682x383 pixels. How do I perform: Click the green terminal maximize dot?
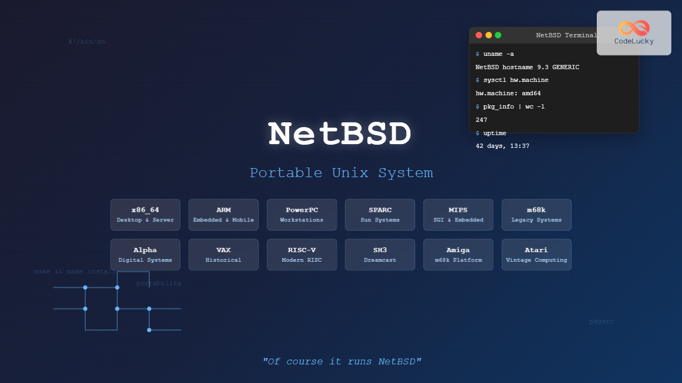pyautogui.click(x=498, y=35)
